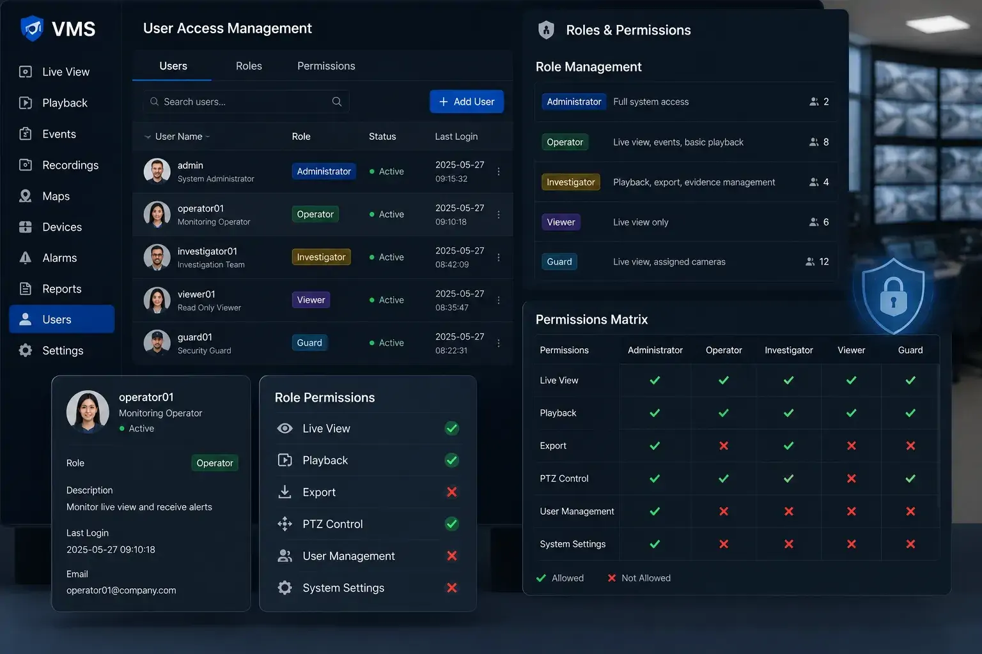Open Playback in the sidebar
Viewport: 982px width, 654px height.
pos(61,103)
